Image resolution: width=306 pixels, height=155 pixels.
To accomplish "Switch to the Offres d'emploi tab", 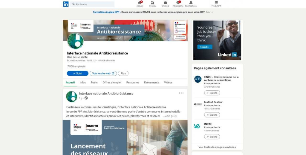I will [x=112, y=83].
